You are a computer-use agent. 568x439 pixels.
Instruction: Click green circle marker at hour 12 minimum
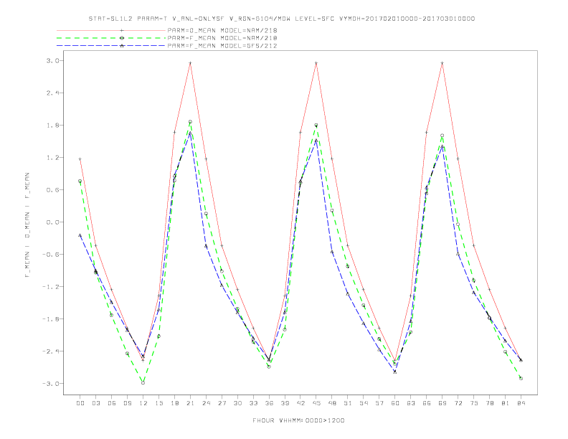pos(143,382)
